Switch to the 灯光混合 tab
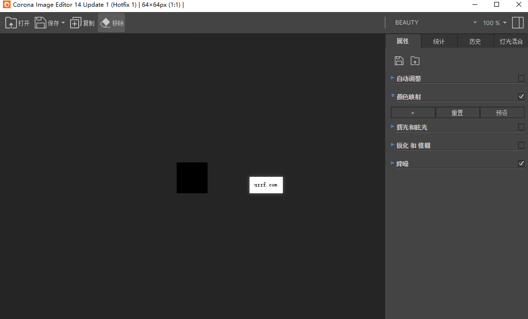 pos(511,41)
